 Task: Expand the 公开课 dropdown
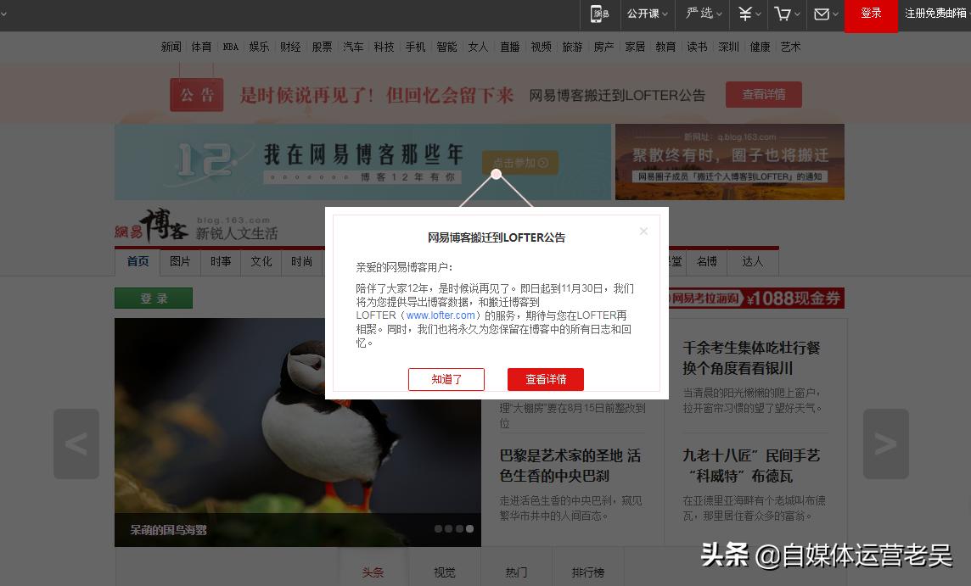click(643, 14)
